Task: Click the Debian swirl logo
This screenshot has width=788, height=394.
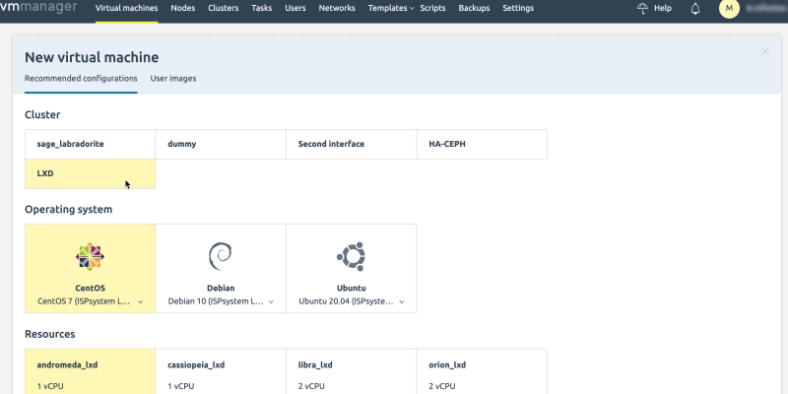Action: tap(221, 256)
